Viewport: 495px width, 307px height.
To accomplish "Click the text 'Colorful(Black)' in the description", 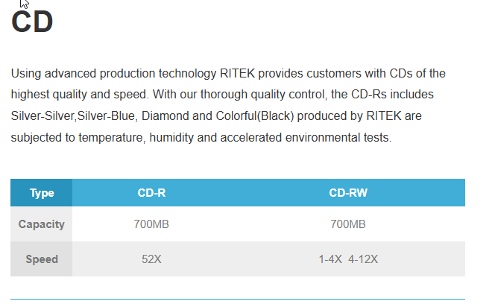I will 242,116.
